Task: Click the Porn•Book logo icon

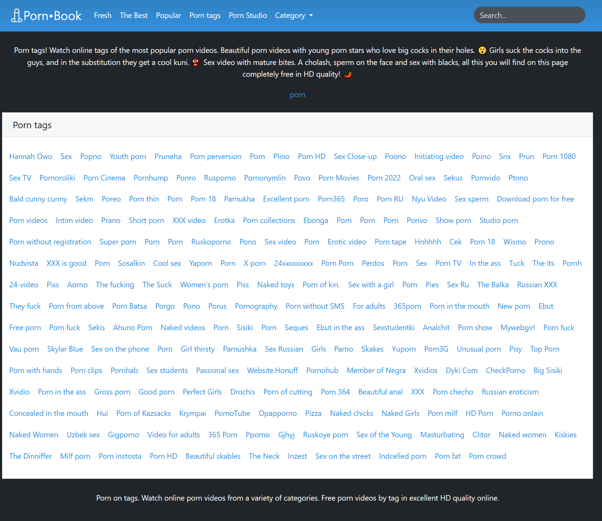Action: 16,16
